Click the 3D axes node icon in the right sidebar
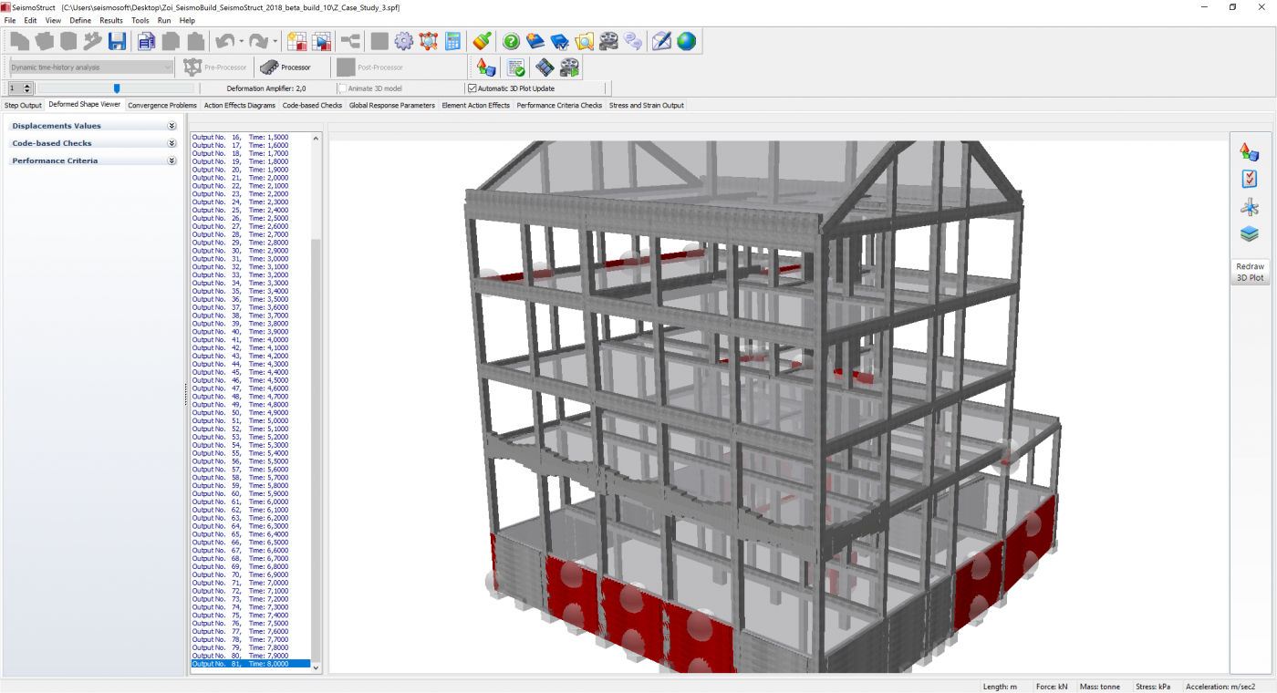Viewport: 1277px width, 693px height. pos(1250,207)
